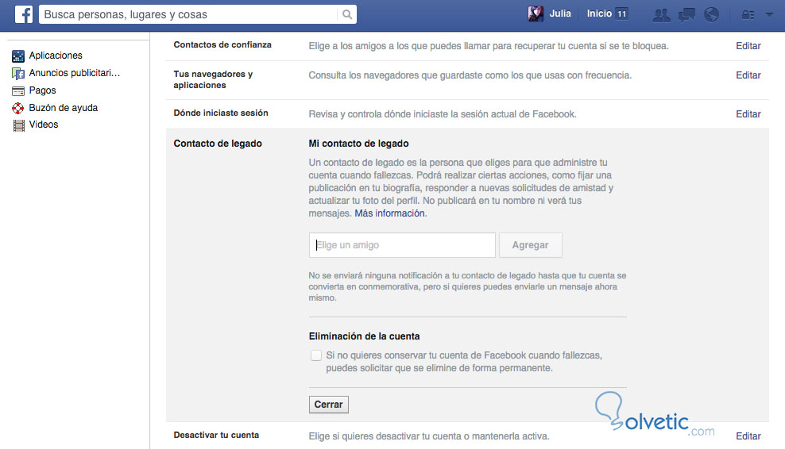Click the search magnifier icon

click(347, 14)
